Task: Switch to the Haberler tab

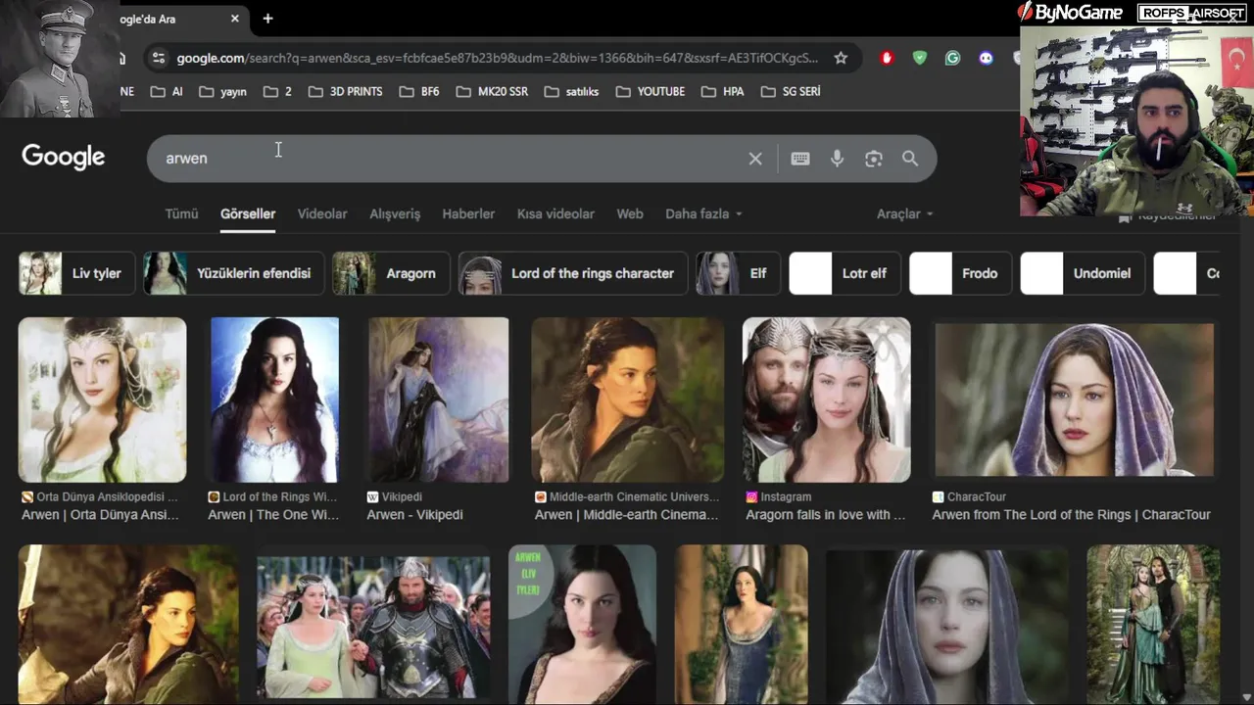Action: [468, 213]
